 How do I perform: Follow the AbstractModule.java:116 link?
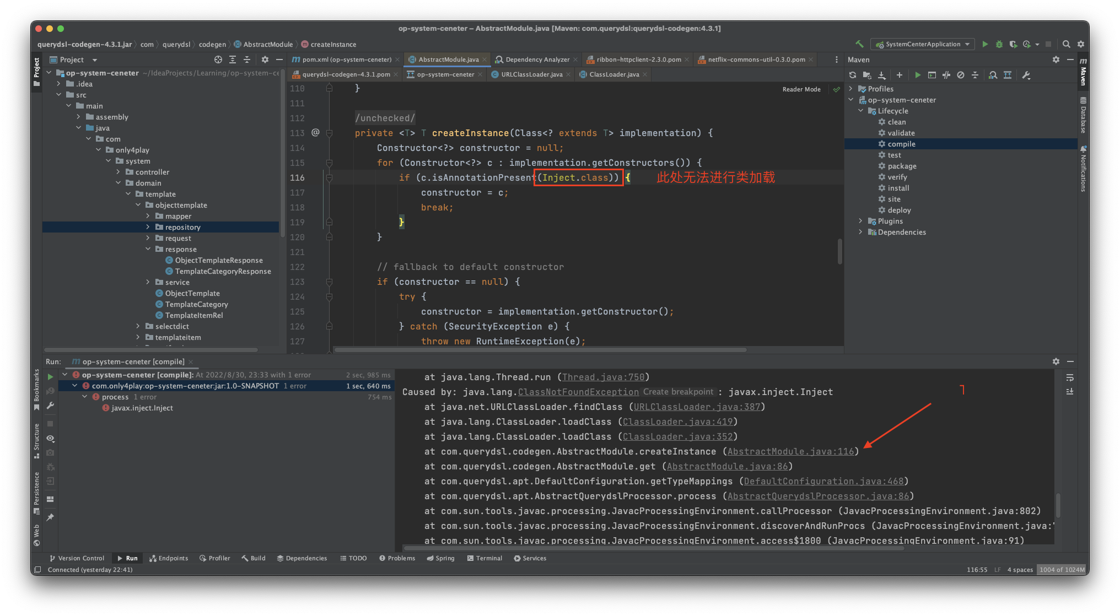790,451
